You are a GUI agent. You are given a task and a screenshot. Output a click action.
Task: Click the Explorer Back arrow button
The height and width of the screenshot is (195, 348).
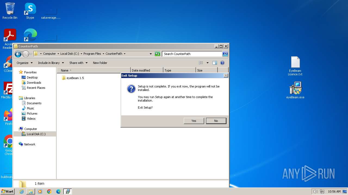coord(18,54)
